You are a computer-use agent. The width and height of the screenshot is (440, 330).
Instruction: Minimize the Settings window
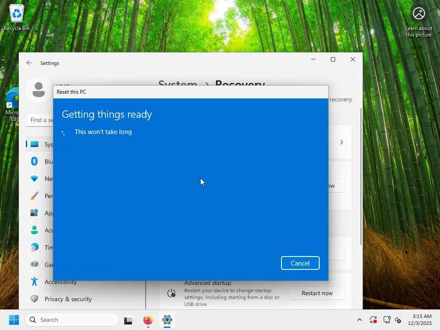pyautogui.click(x=313, y=59)
